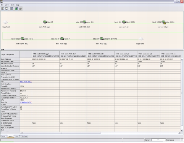184x143 pixels.
Task: Click the up arrow of the table's vertical scrollbar
Action: point(182,59)
